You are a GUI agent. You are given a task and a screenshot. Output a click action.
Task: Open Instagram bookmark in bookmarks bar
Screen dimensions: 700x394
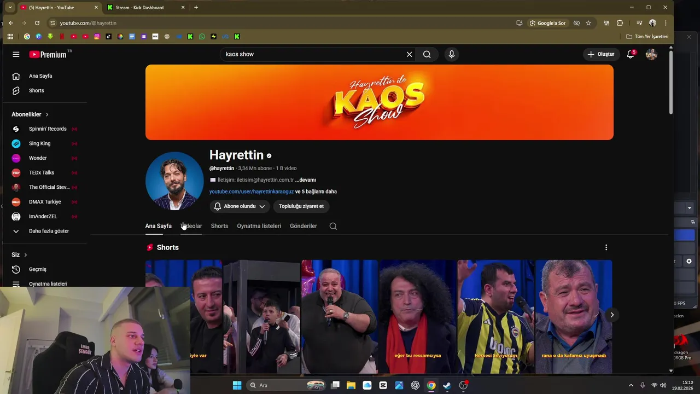pos(97,37)
